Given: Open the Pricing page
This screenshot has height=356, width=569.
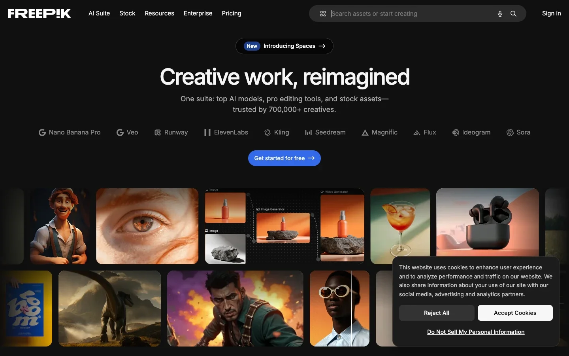Looking at the screenshot, I should click(x=232, y=13).
